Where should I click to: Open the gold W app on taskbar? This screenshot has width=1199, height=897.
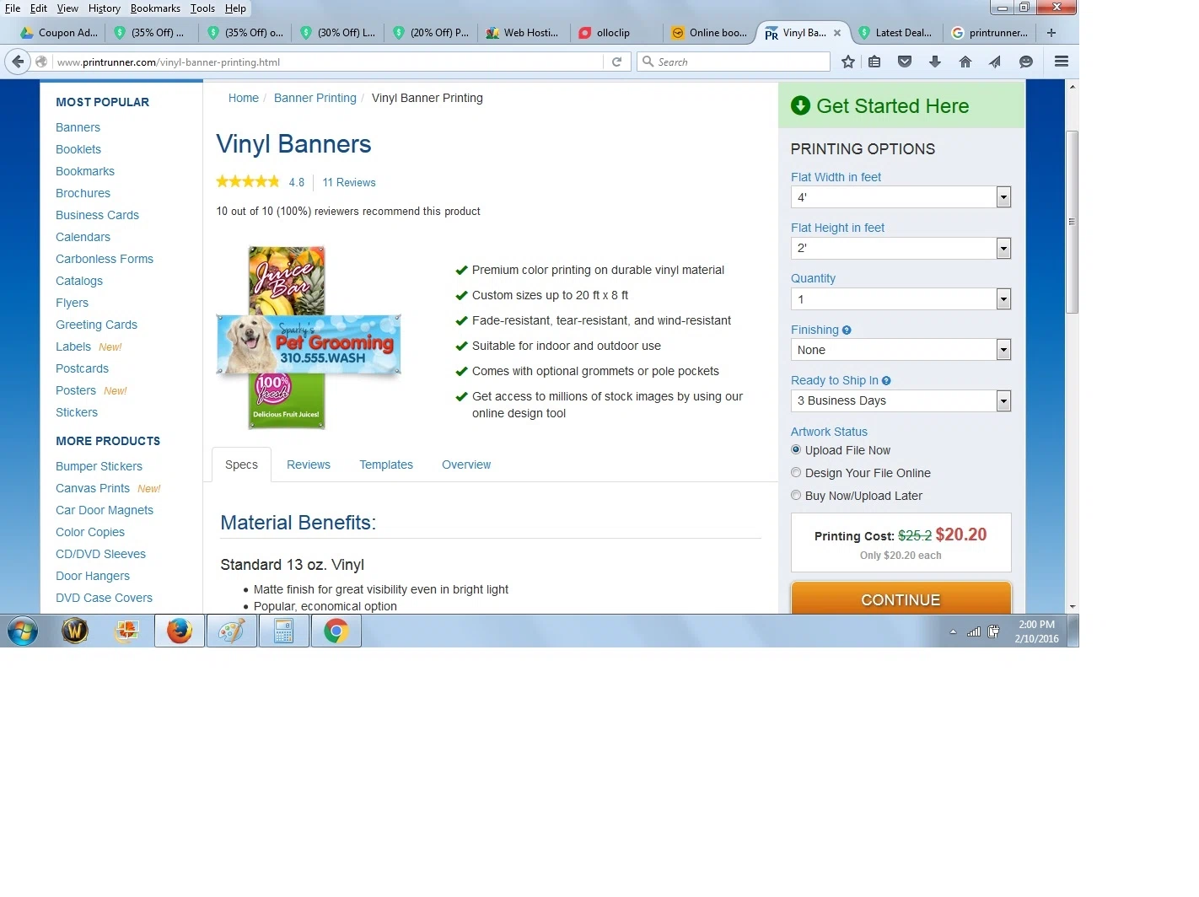(x=75, y=631)
